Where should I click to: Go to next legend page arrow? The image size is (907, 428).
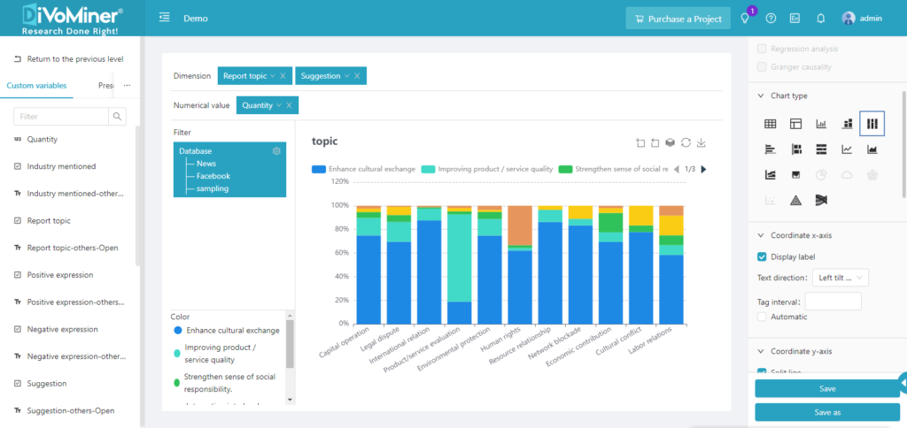coord(703,169)
